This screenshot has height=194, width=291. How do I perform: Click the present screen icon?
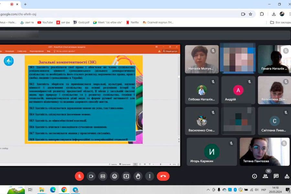pos(126,176)
